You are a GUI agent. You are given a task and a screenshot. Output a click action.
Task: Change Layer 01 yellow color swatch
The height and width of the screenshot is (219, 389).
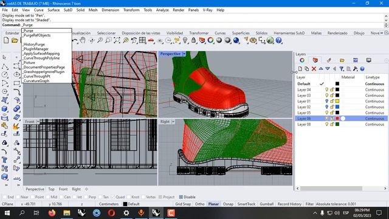point(337,101)
